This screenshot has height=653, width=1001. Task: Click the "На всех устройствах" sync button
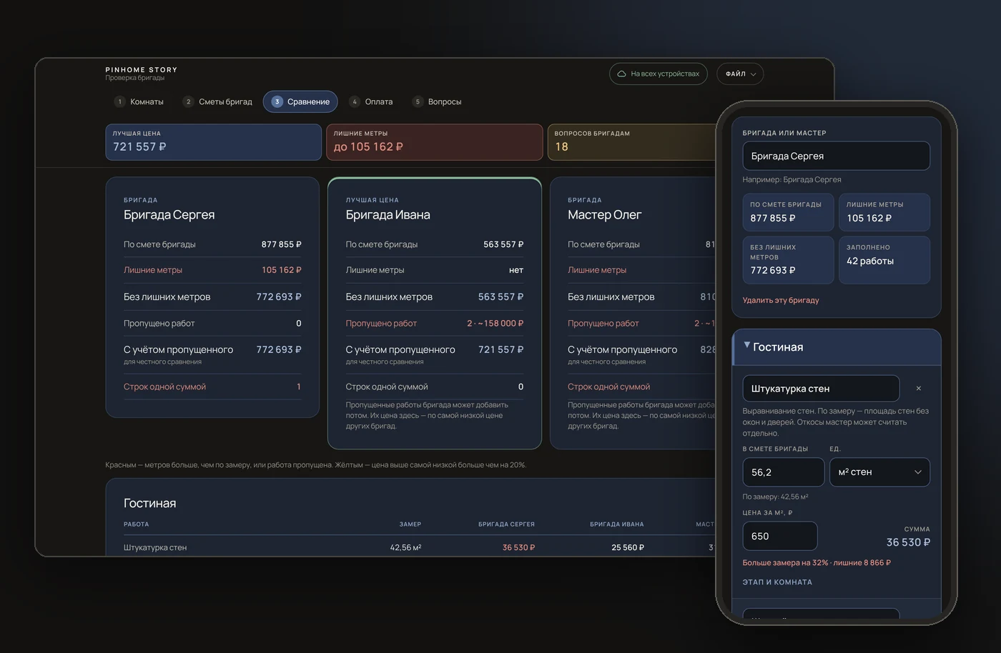pyautogui.click(x=659, y=74)
